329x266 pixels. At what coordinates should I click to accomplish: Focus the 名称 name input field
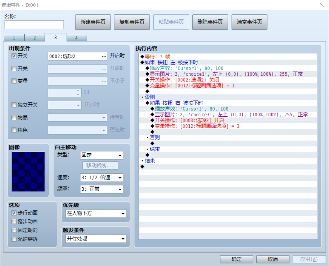coord(34,25)
